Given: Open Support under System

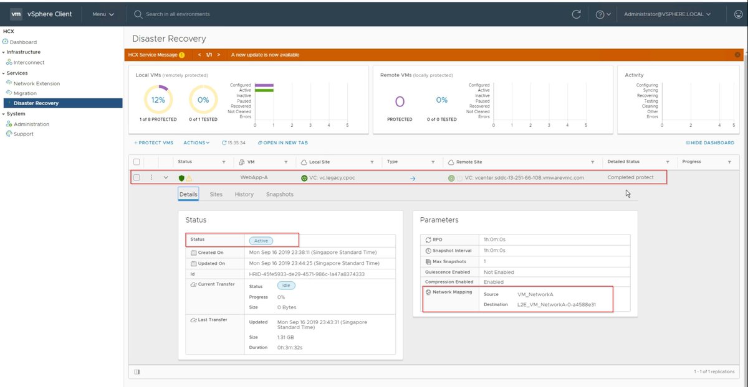Looking at the screenshot, I should tap(24, 134).
